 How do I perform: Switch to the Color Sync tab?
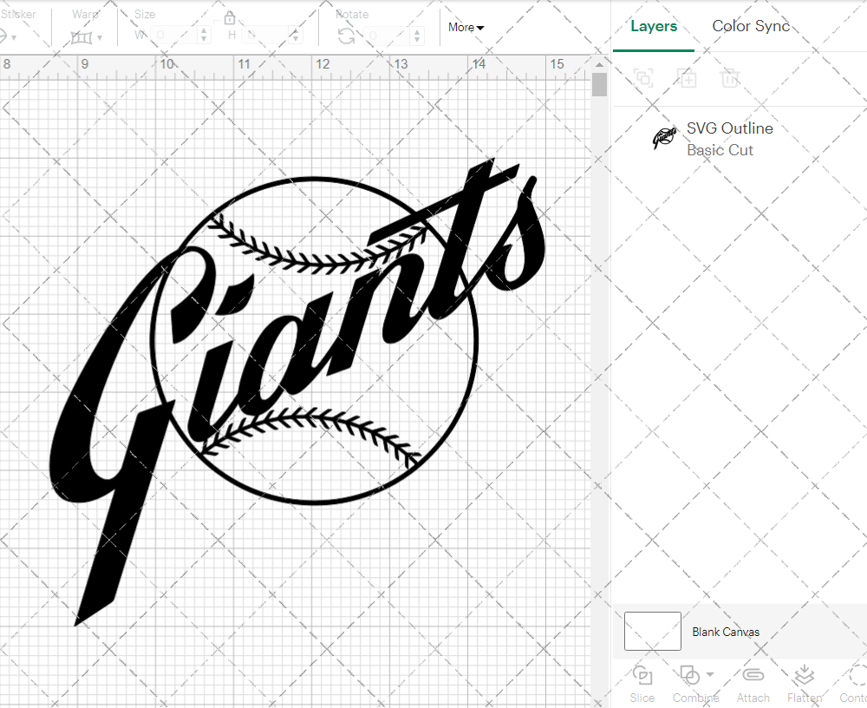coord(751,26)
